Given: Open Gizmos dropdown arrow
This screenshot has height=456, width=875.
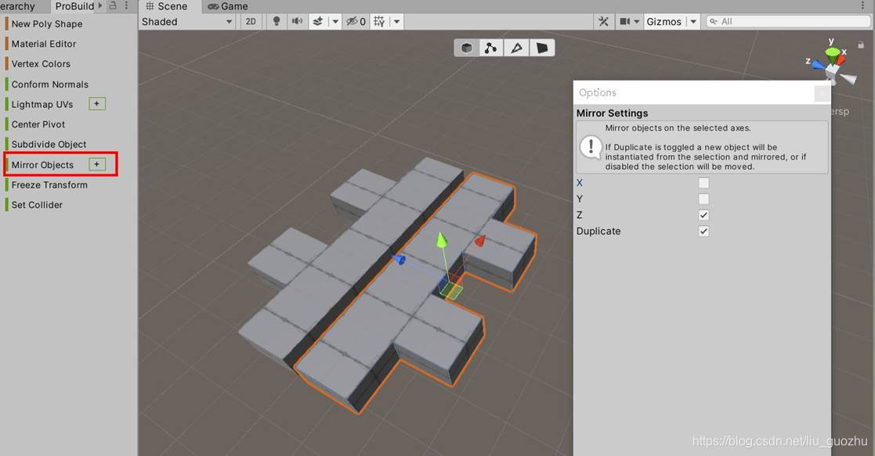Looking at the screenshot, I should click(x=693, y=22).
